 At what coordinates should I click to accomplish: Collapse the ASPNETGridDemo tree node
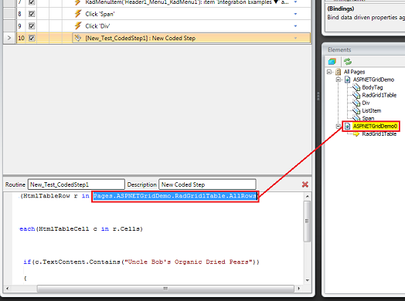tap(338, 79)
